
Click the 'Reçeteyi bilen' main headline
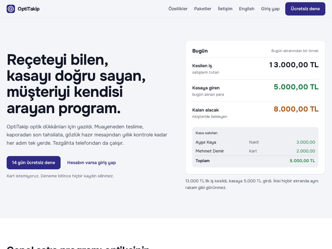76,84
